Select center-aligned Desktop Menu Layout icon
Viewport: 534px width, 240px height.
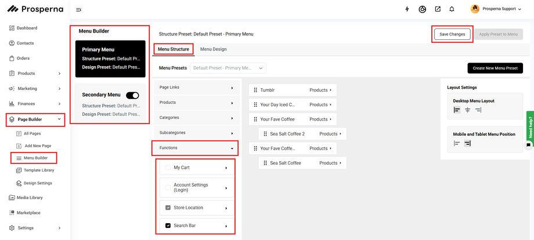coord(467,110)
